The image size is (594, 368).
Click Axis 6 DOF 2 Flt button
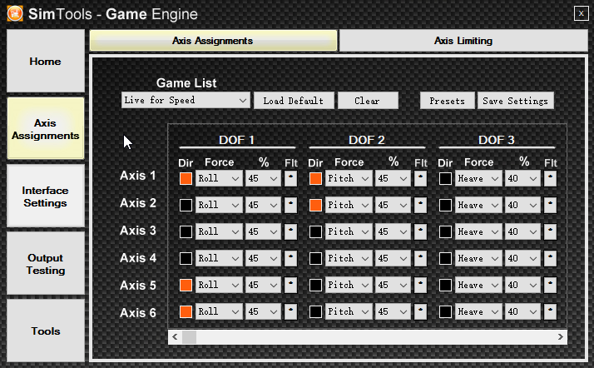420,311
